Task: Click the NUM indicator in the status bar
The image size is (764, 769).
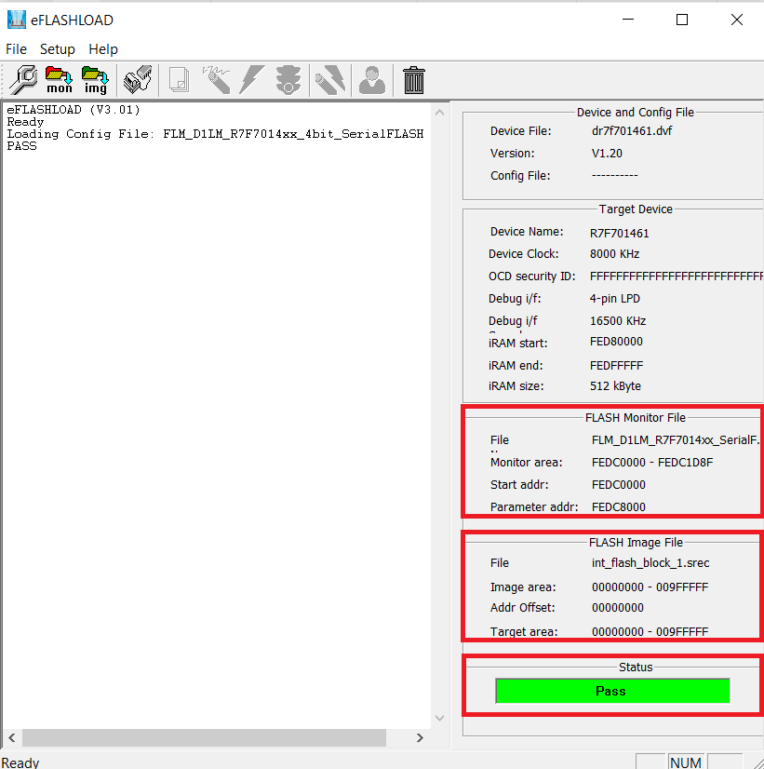Action: coord(686,762)
